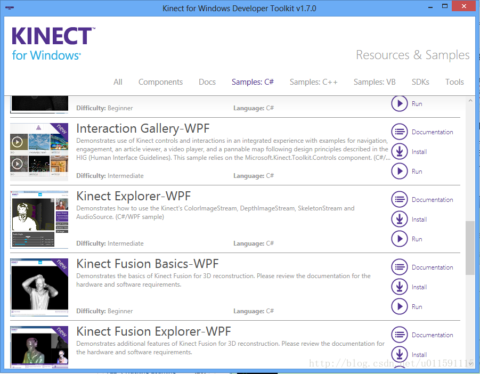Select the Samples: C# tab
The width and height of the screenshot is (480, 374).
coord(253,82)
